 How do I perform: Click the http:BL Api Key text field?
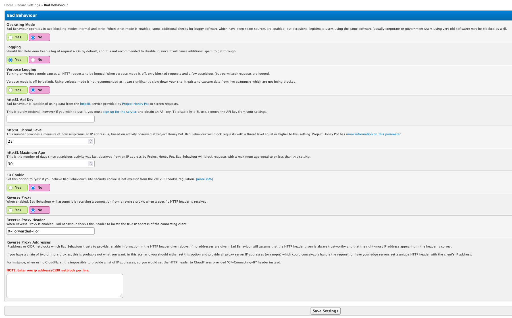(x=50, y=119)
